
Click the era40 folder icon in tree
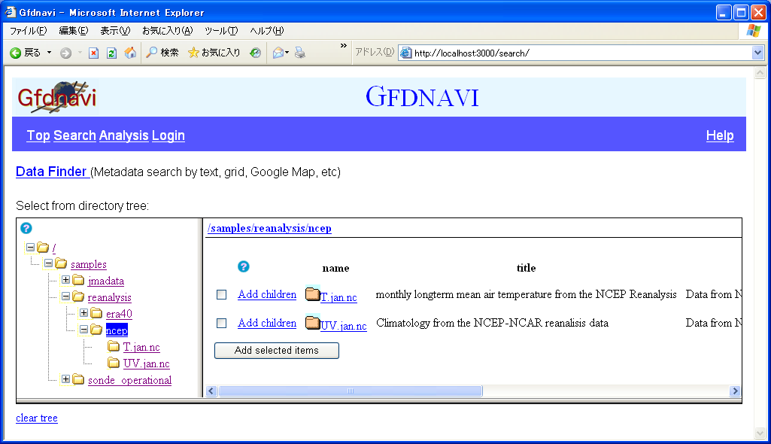tap(96, 313)
